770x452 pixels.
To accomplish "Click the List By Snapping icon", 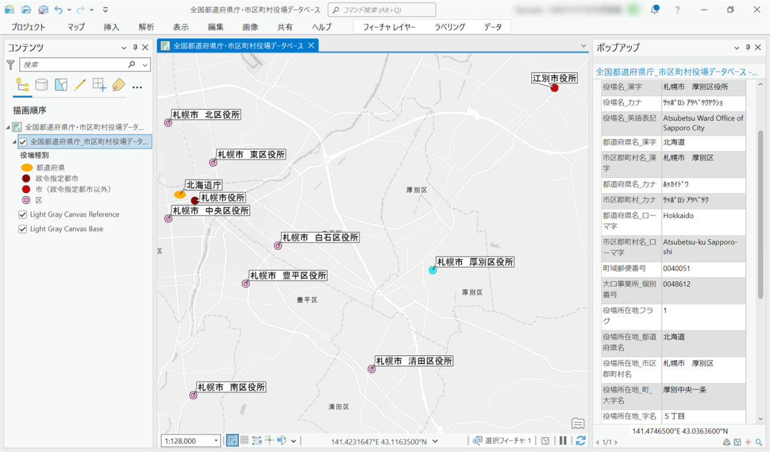I will (99, 85).
